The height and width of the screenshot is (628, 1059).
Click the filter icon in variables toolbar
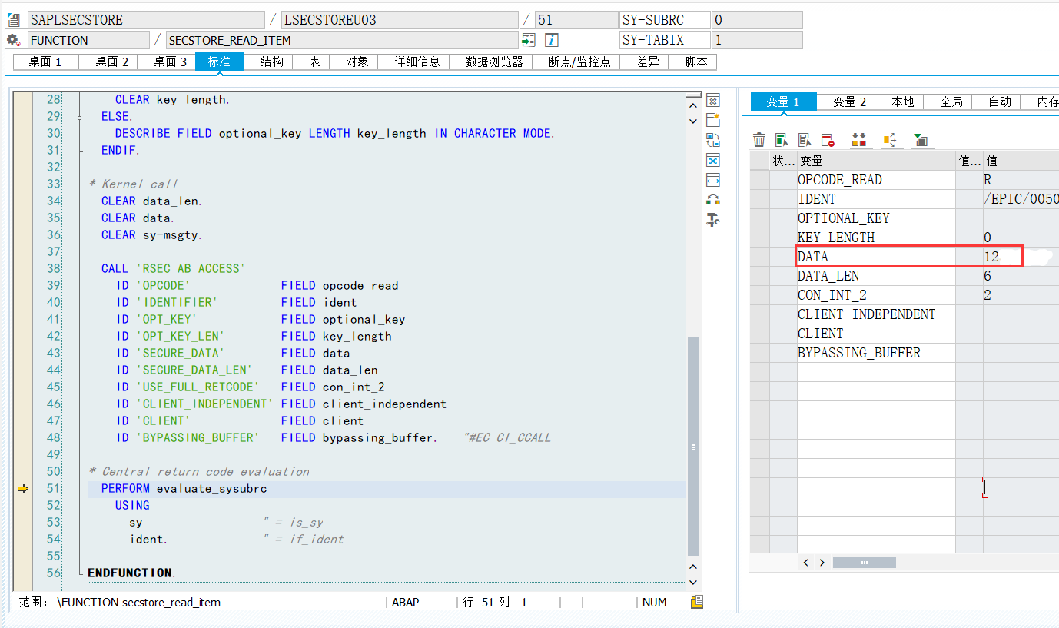pos(920,140)
